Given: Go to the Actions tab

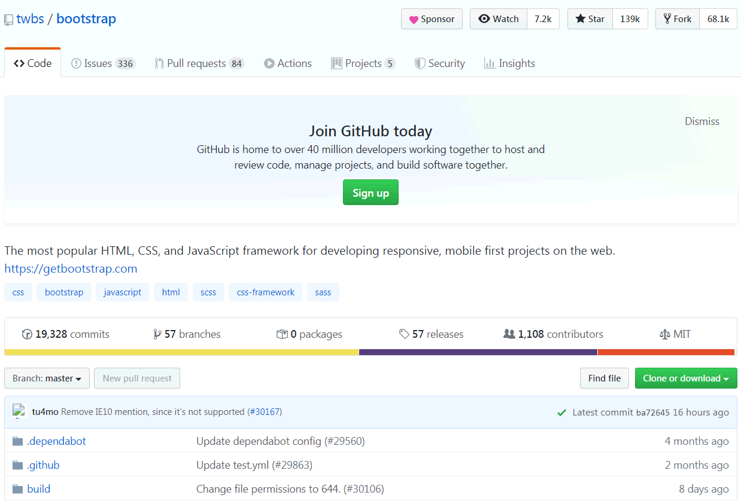Looking at the screenshot, I should (288, 63).
